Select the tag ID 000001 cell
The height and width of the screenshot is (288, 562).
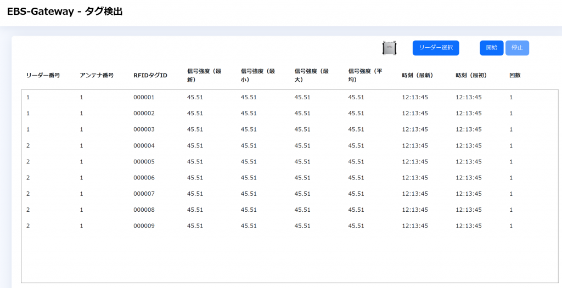click(144, 98)
